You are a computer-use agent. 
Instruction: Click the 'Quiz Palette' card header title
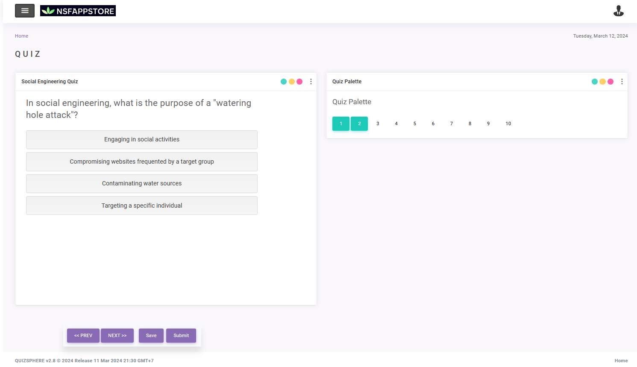point(347,82)
